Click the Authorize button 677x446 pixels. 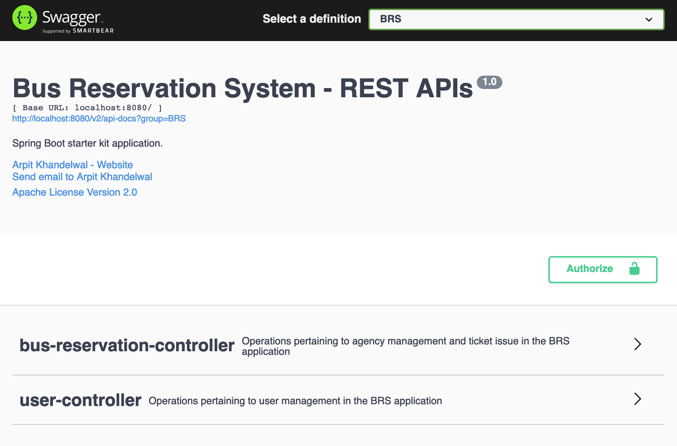pos(603,269)
